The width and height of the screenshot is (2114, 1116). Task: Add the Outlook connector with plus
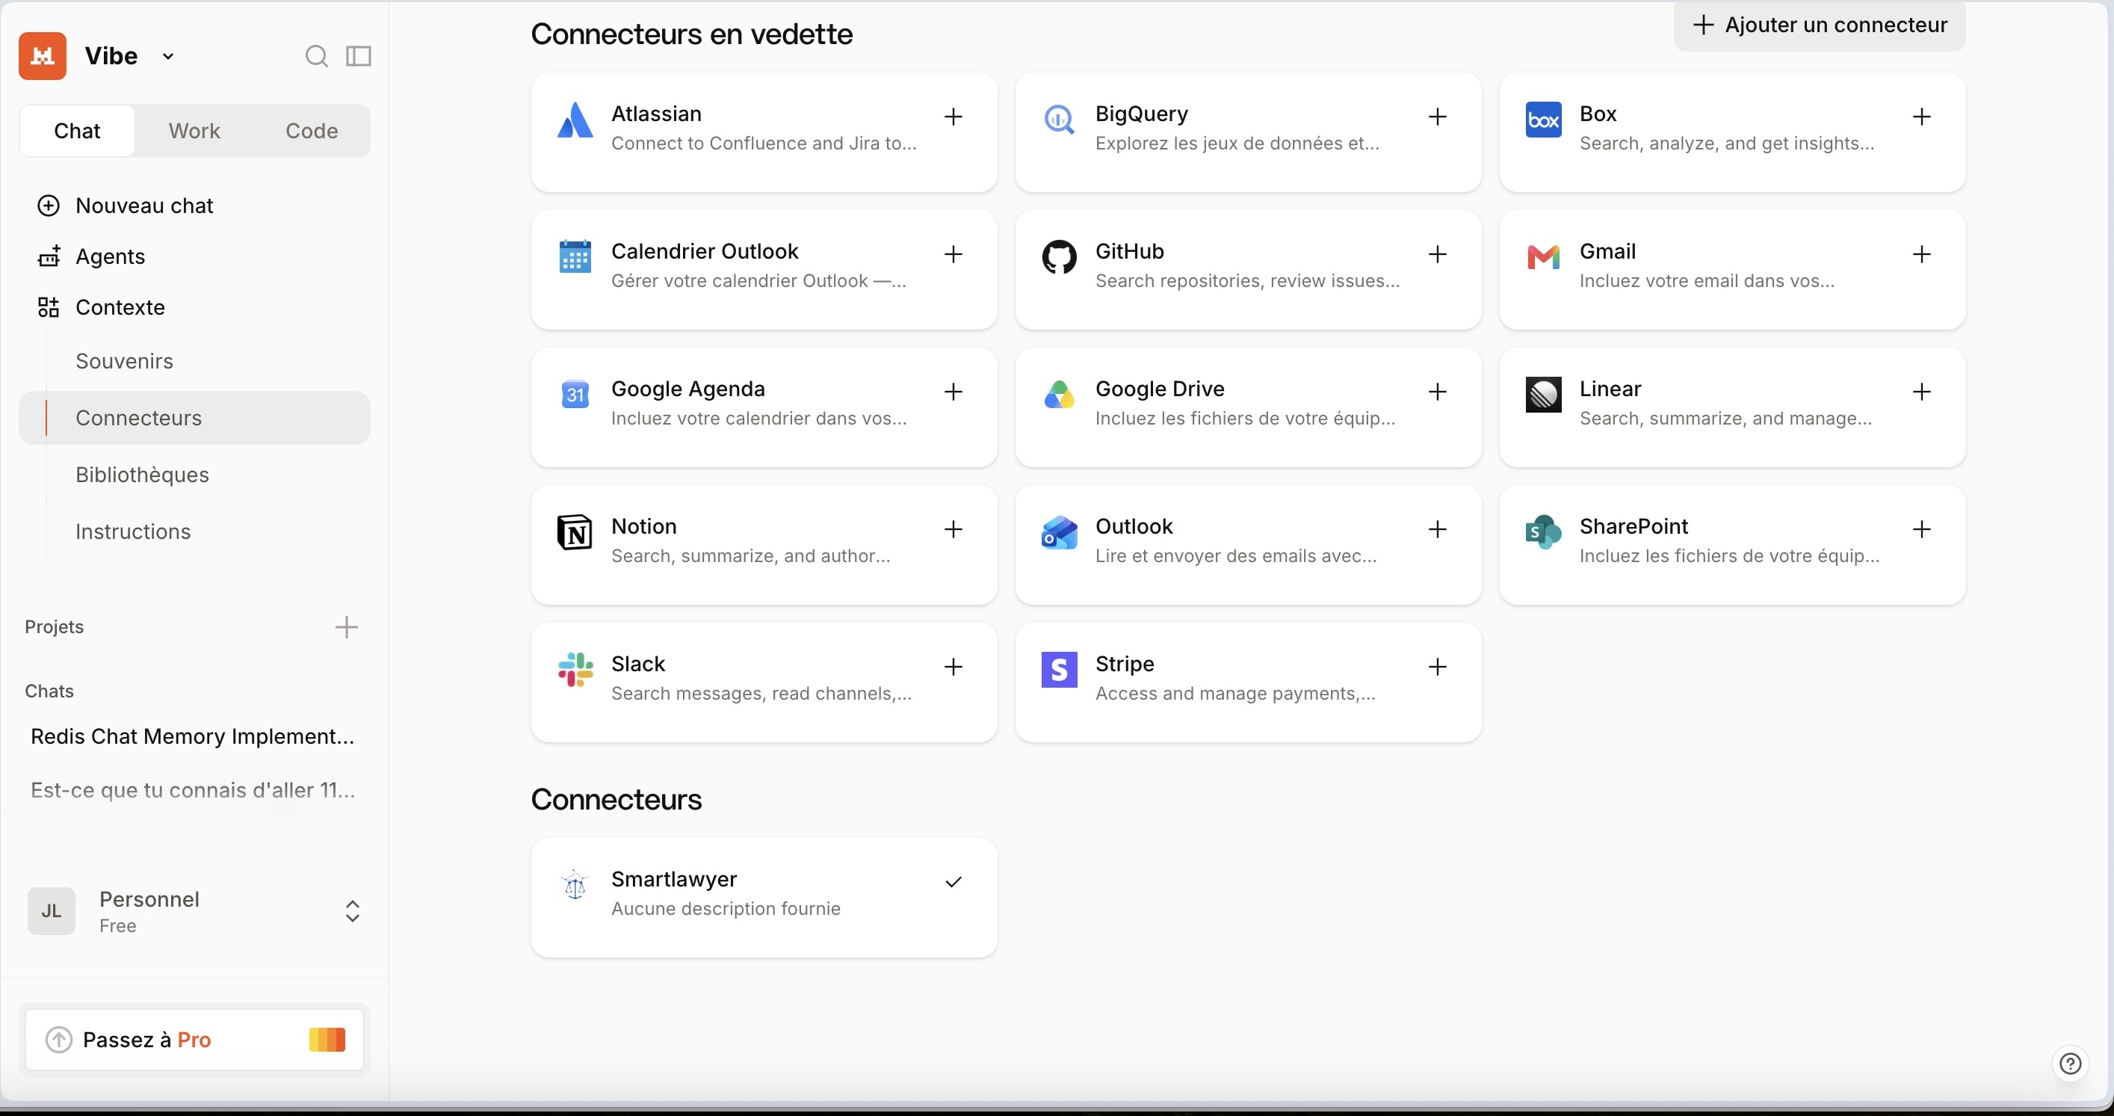click(x=1437, y=530)
